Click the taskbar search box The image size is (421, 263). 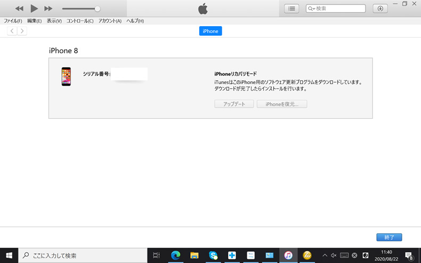click(83, 256)
